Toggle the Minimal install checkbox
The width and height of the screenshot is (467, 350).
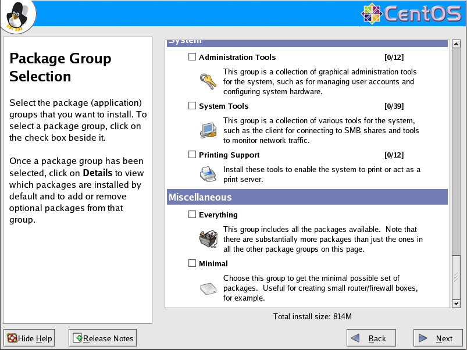point(192,263)
